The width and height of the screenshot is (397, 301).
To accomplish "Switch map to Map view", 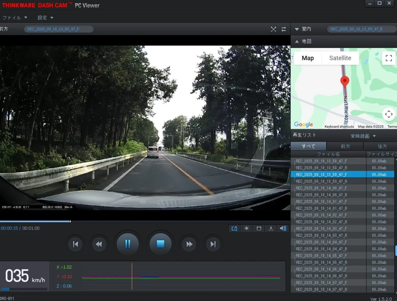I will click(x=307, y=58).
